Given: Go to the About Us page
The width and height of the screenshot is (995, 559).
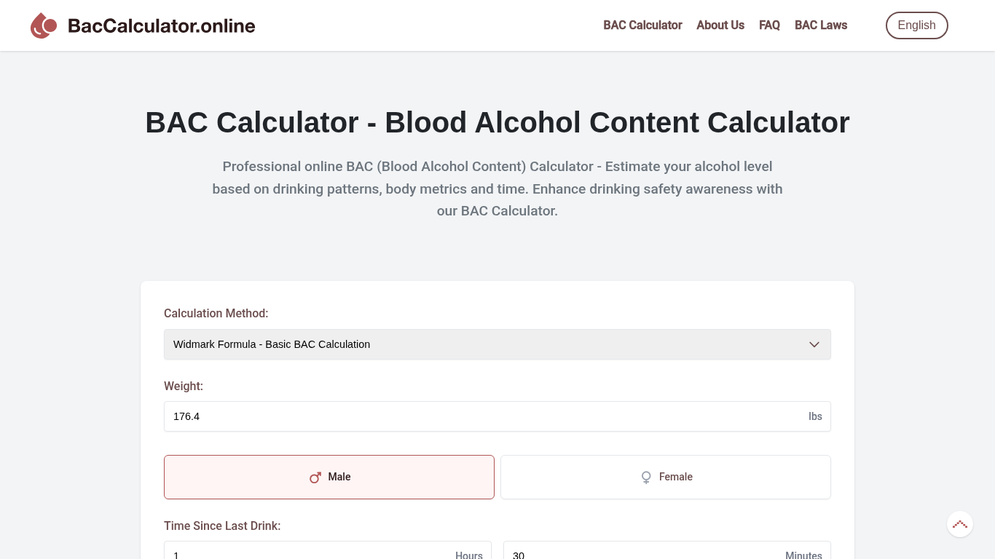Looking at the screenshot, I should pos(720,25).
